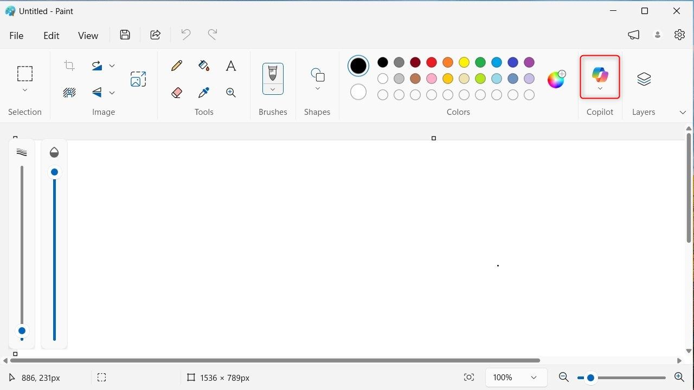Select the Pencil tool
Image resolution: width=694 pixels, height=390 pixels.
point(177,66)
